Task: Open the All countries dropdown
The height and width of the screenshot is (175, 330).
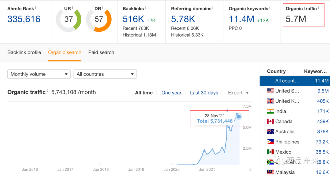Action: (x=105, y=74)
